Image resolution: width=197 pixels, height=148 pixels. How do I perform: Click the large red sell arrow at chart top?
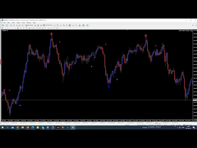pos(51,34)
